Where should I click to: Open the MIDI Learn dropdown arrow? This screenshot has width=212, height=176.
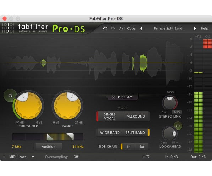coord(33,157)
